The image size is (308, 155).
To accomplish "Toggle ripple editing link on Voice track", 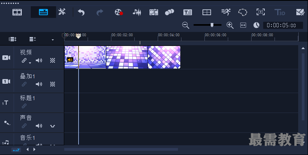I will 24,126.
